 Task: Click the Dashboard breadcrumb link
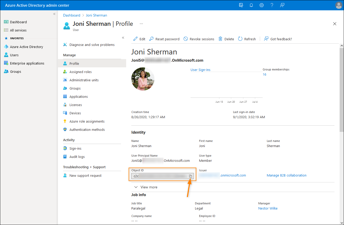tap(72, 15)
